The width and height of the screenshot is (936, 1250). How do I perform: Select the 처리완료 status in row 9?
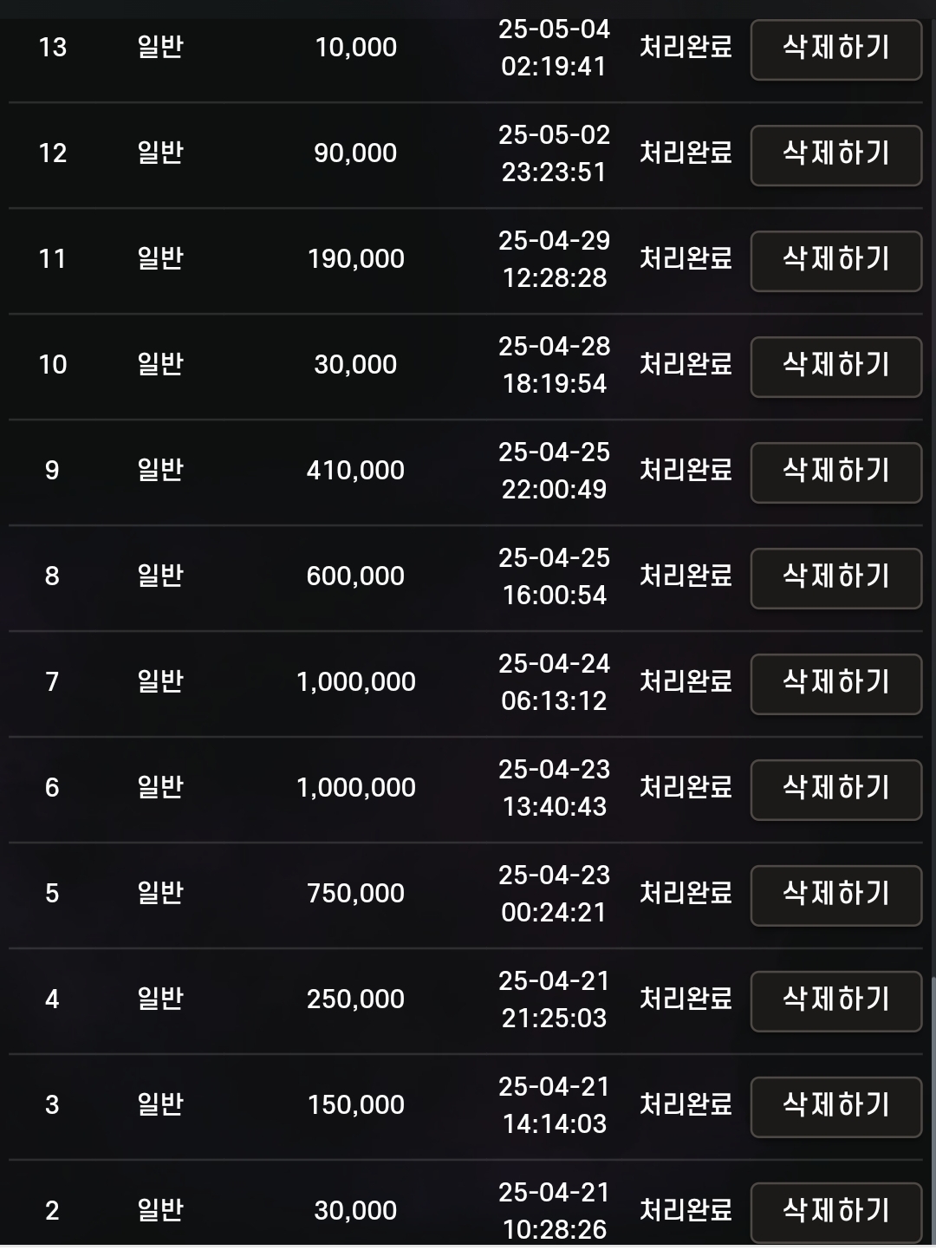tap(686, 470)
